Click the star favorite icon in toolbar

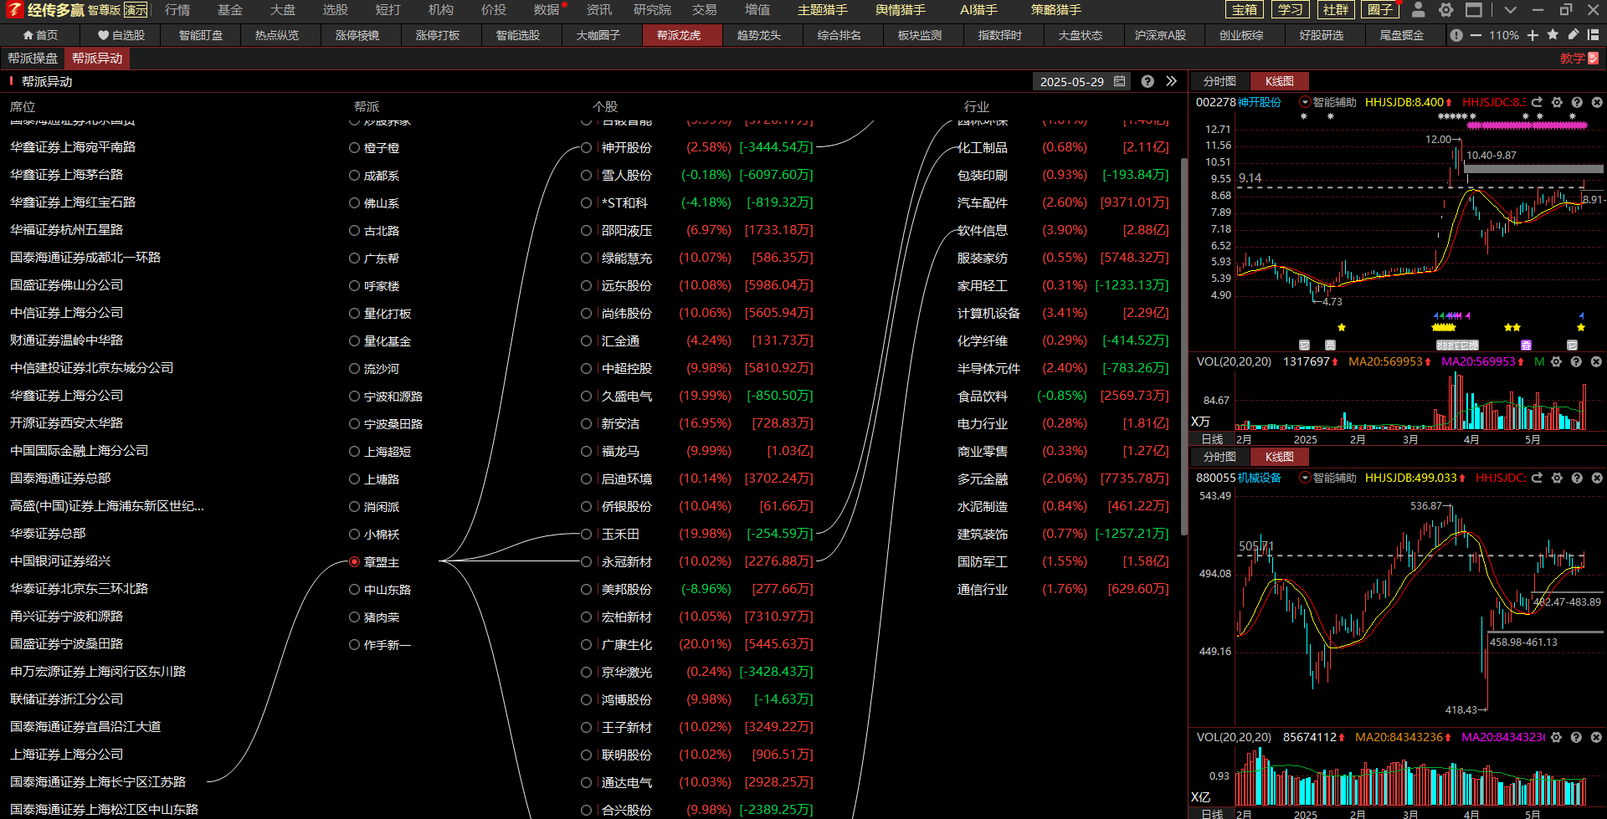click(1553, 35)
